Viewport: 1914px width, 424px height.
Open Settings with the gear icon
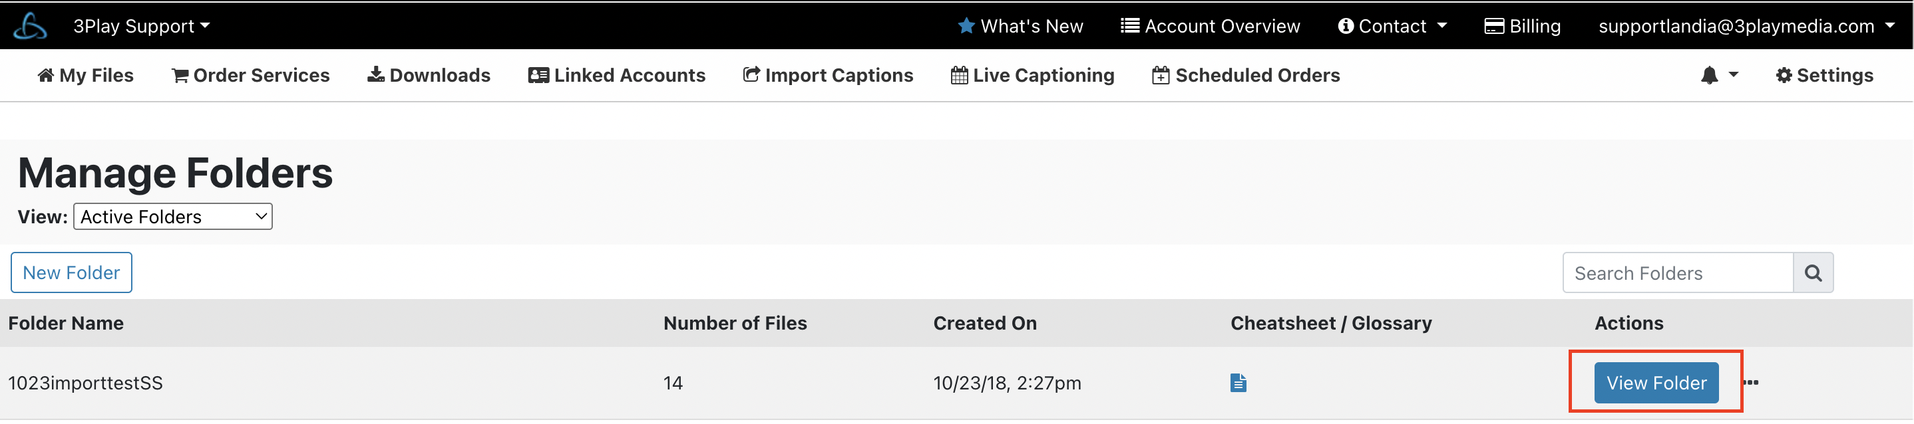coord(1824,75)
